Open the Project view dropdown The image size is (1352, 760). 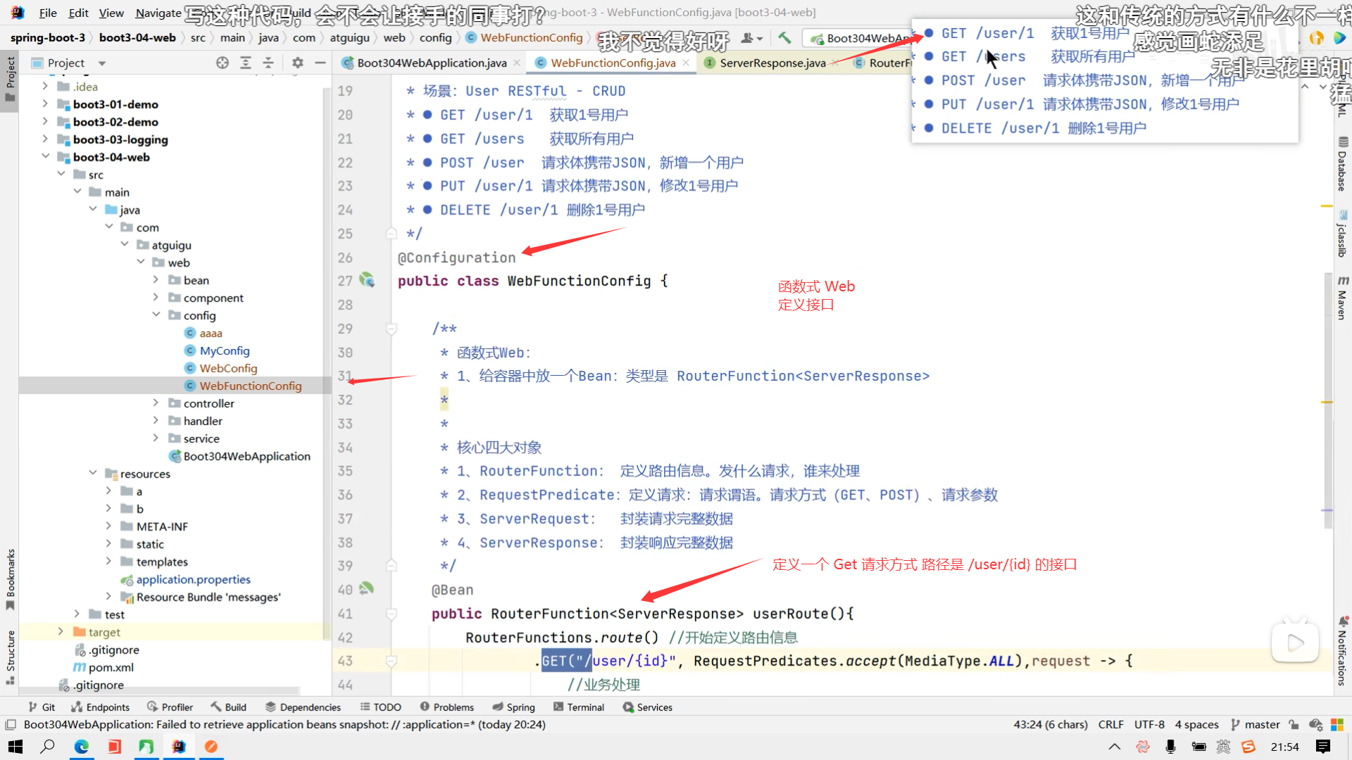point(102,63)
